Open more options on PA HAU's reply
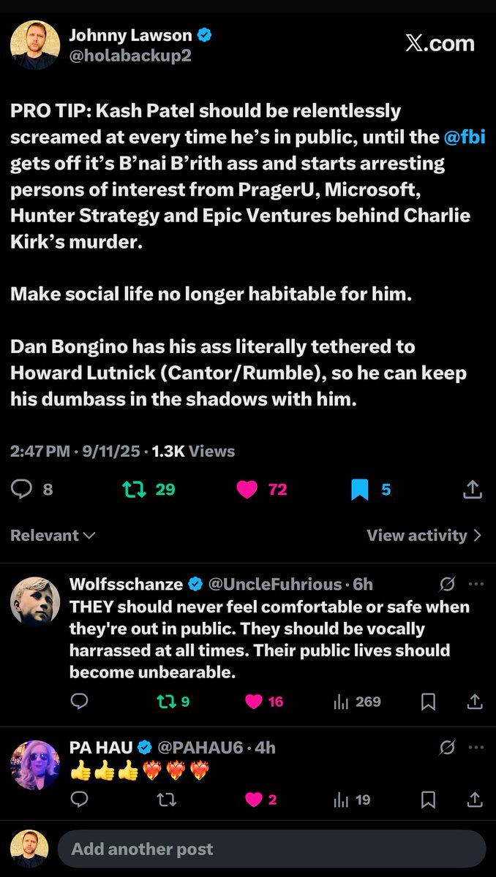This screenshot has height=877, width=496. (x=476, y=748)
